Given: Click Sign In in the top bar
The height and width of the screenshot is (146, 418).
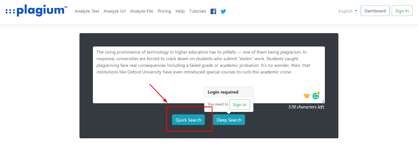Looking at the screenshot, I should tap(402, 11).
